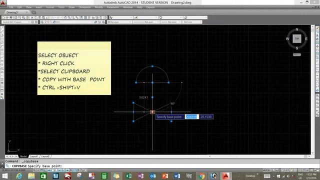Open the Modify menu
The width and height of the screenshot is (320, 180).
[x=99, y=7]
